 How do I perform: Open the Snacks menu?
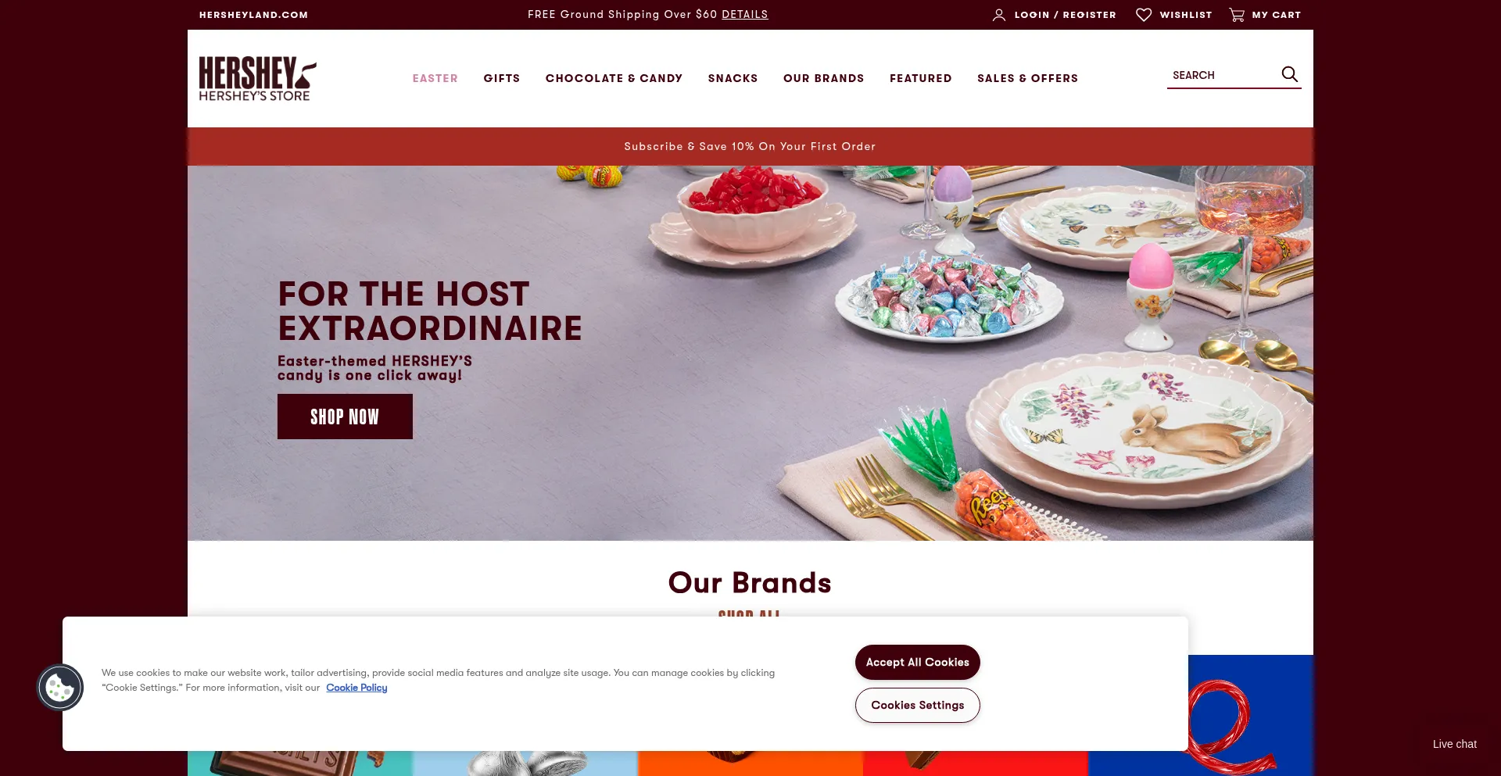point(733,78)
